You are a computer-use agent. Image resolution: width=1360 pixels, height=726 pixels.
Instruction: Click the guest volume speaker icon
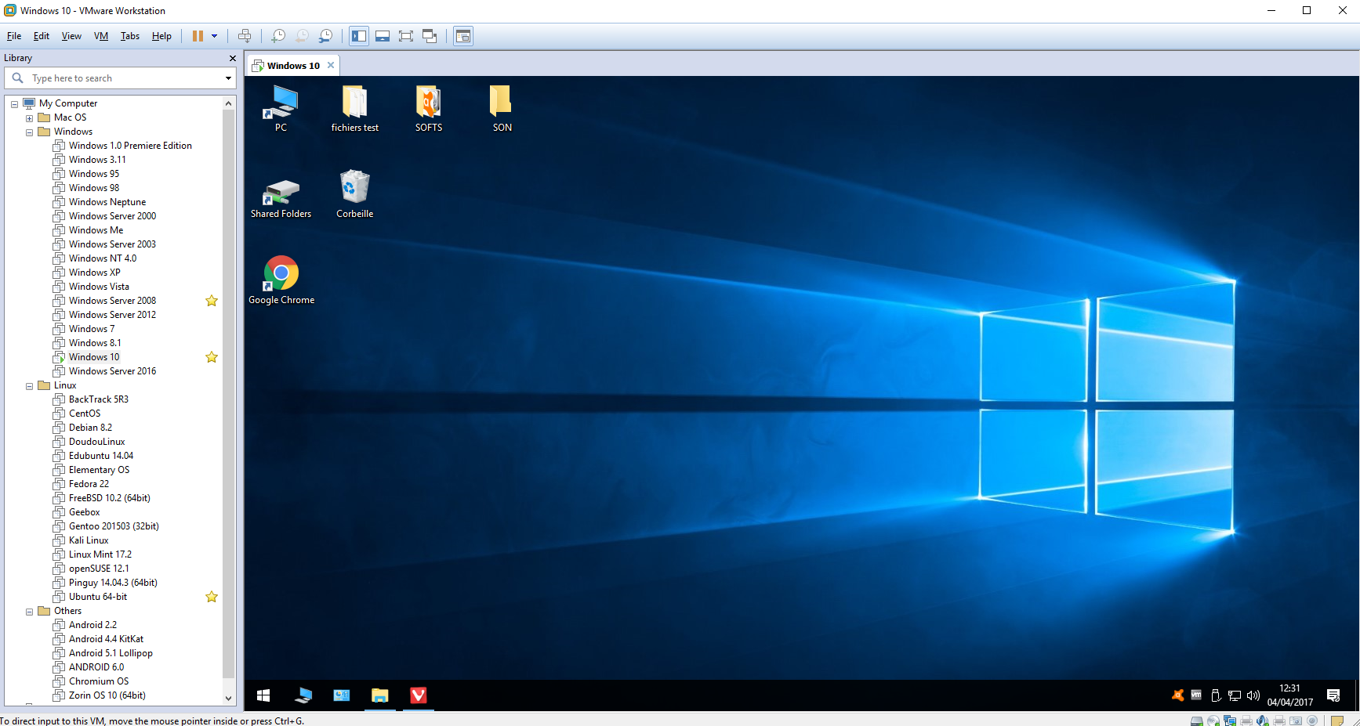(1253, 695)
